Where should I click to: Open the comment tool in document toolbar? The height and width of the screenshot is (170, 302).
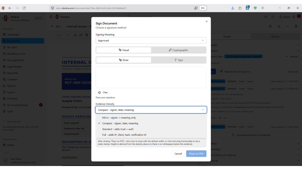[81, 35]
